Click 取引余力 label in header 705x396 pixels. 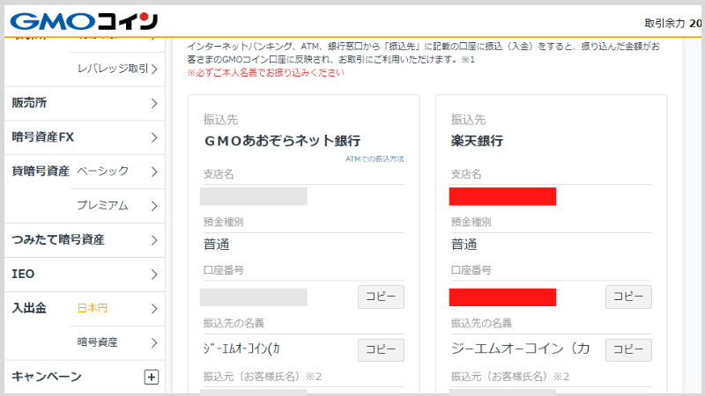(x=664, y=24)
